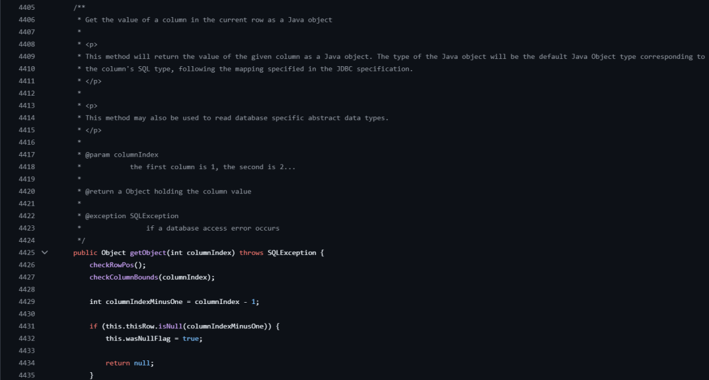Select line number 4431
709x380 pixels.
coord(27,326)
